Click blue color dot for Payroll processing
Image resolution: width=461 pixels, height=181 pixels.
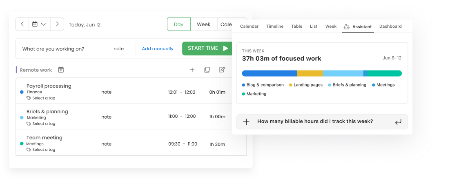click(22, 92)
